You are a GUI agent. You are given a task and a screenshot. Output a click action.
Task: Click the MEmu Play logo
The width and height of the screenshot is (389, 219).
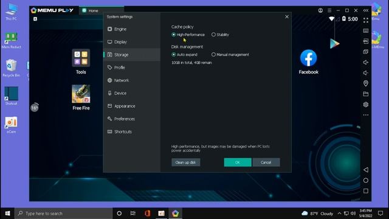[x=52, y=10]
